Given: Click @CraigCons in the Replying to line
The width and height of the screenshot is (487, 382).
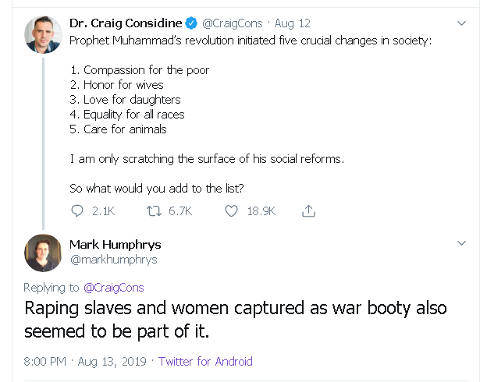Looking at the screenshot, I should tap(113, 287).
